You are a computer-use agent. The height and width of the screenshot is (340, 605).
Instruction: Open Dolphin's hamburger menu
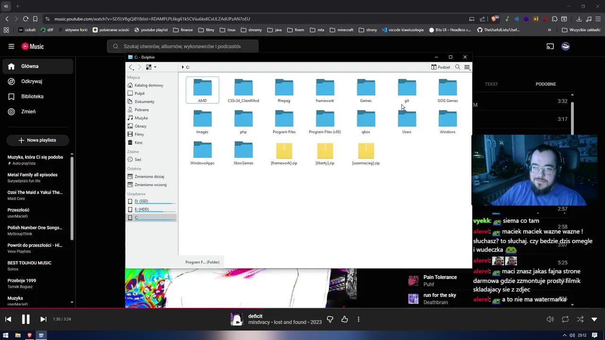point(467,67)
